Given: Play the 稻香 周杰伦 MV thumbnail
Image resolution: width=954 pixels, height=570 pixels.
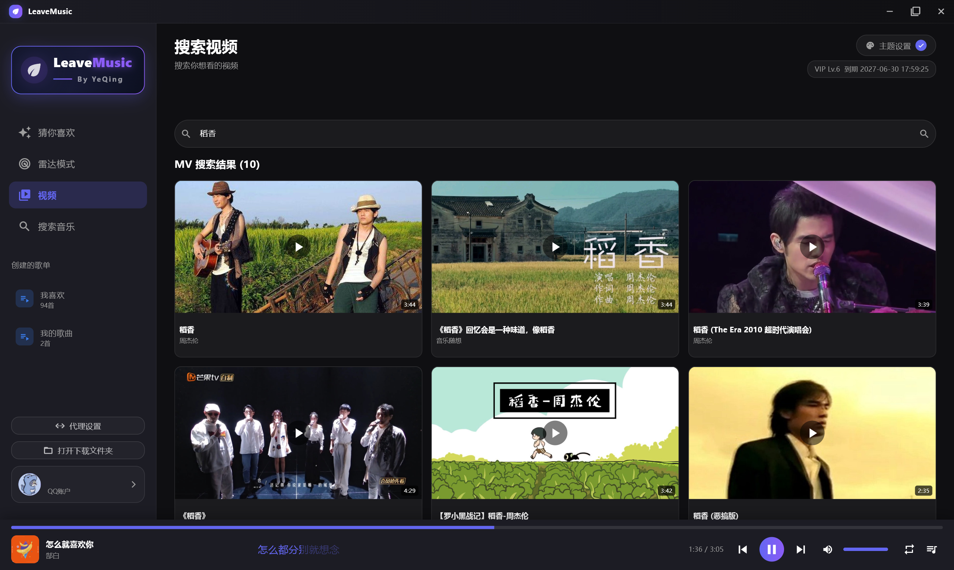Looking at the screenshot, I should pos(298,247).
